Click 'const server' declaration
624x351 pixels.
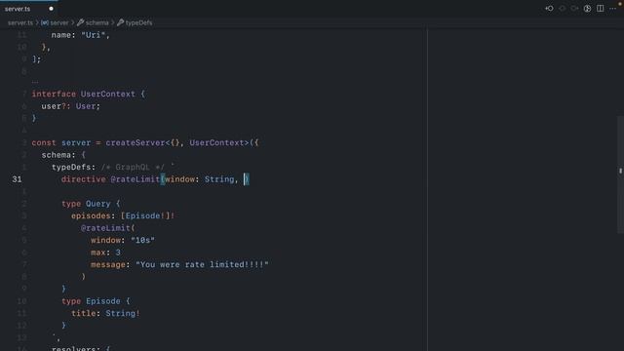(61, 143)
